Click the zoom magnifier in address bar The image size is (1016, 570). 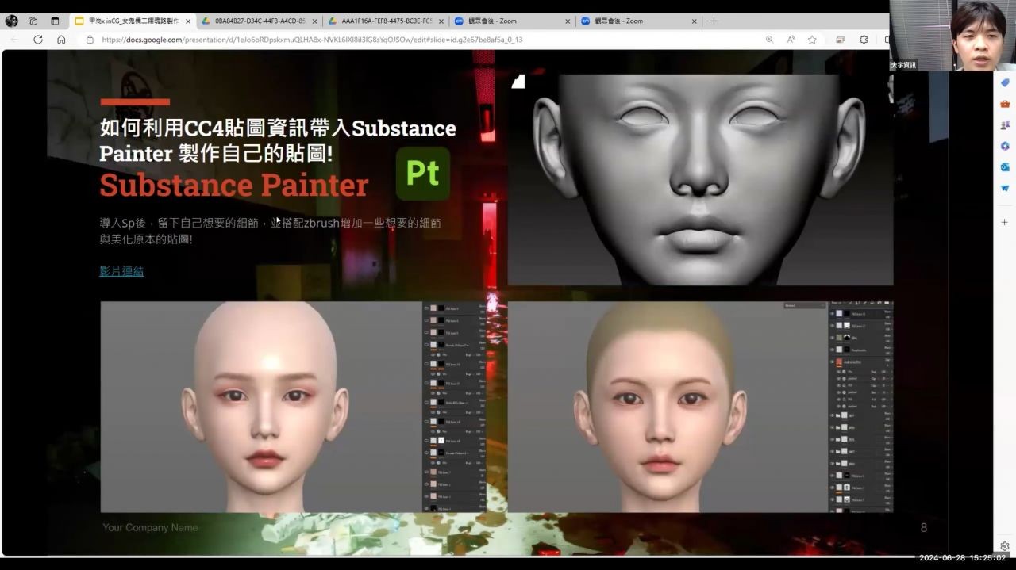(x=769, y=40)
